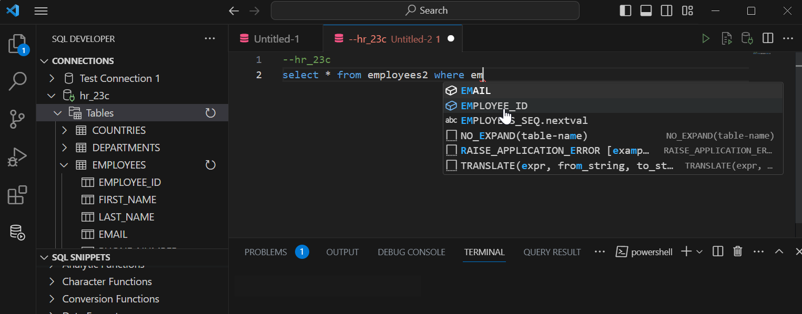Kill the active terminal with trash icon
The width and height of the screenshot is (802, 314).
tap(737, 251)
